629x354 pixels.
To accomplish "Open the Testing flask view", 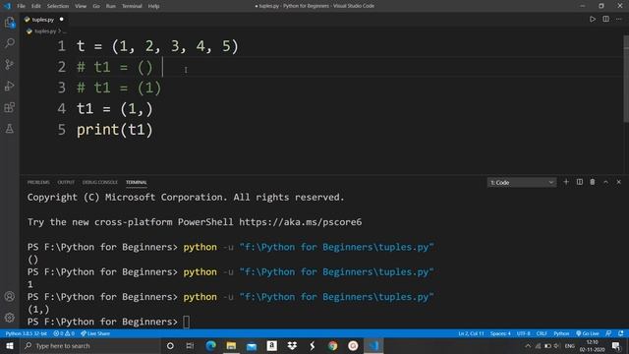I will click(10, 129).
